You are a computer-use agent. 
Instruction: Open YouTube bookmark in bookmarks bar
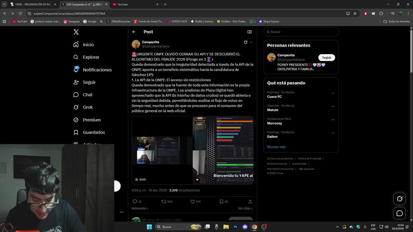click(x=20, y=22)
